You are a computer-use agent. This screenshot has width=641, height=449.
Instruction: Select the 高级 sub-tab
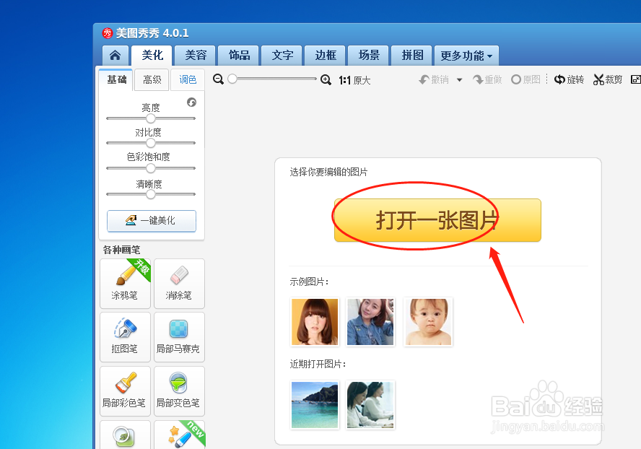tap(152, 79)
